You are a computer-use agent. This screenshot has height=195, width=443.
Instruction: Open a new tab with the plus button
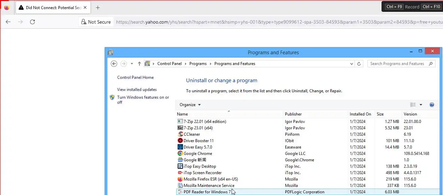tap(98, 7)
